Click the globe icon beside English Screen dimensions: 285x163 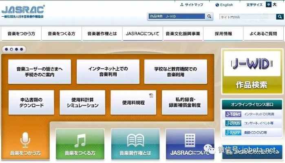pyautogui.click(x=217, y=5)
